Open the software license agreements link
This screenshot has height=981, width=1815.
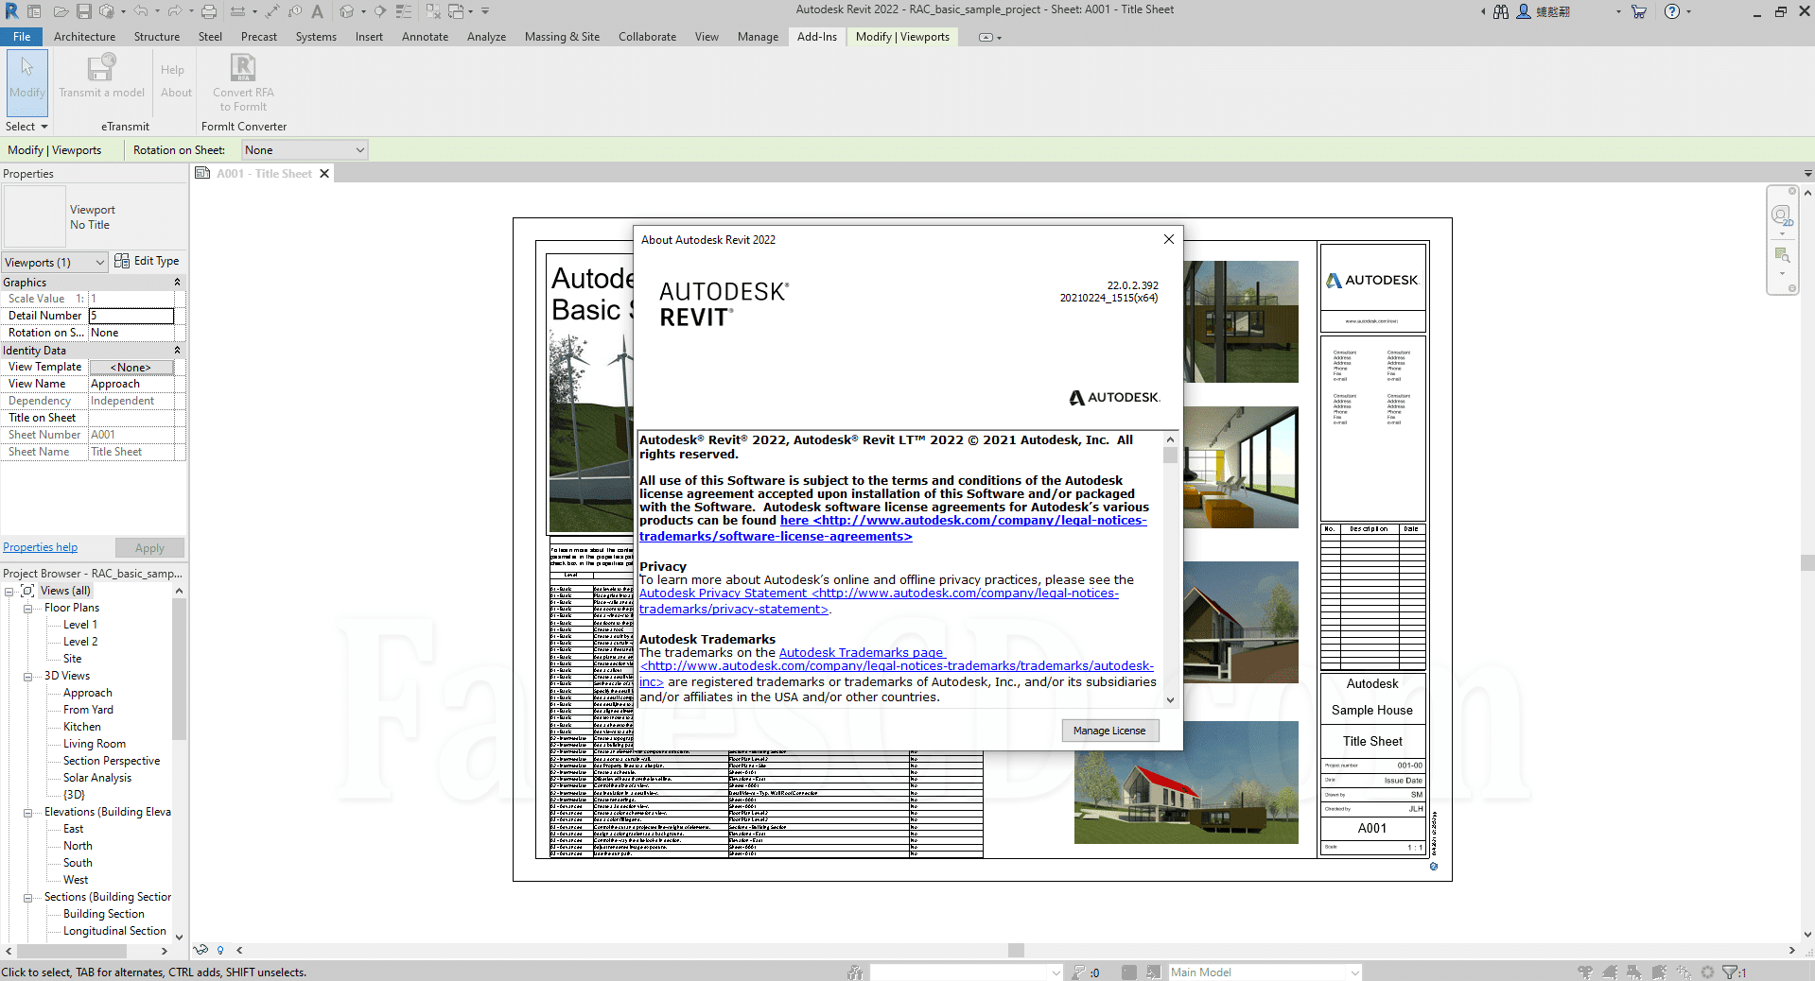click(x=893, y=528)
